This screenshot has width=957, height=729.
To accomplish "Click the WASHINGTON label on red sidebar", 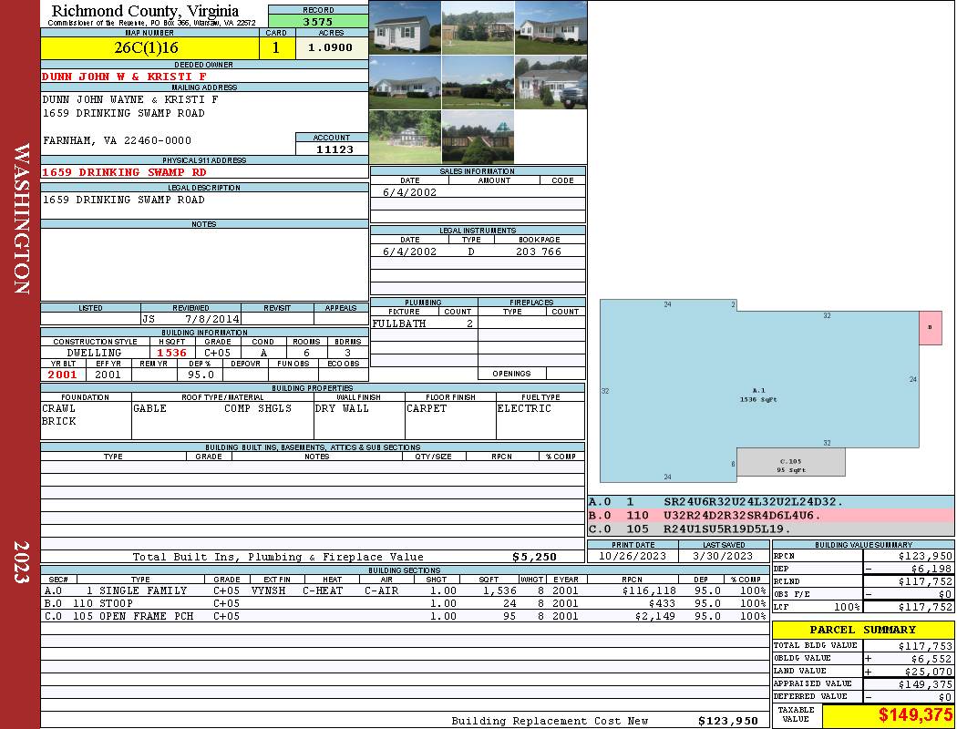I will (x=20, y=217).
